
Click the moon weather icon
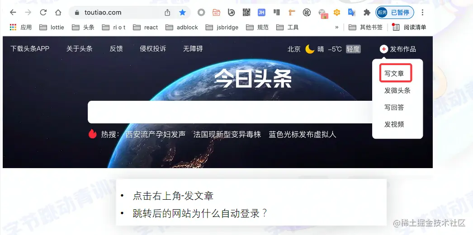click(310, 49)
